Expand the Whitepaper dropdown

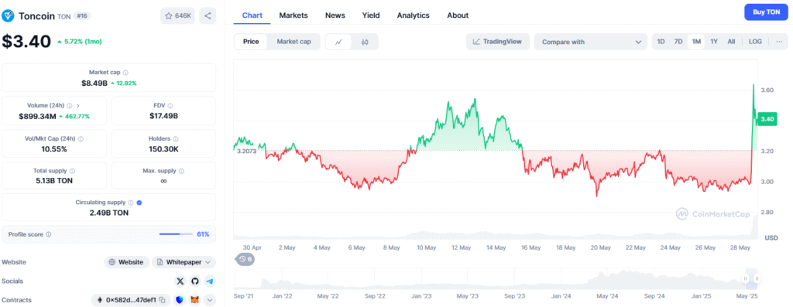184,262
